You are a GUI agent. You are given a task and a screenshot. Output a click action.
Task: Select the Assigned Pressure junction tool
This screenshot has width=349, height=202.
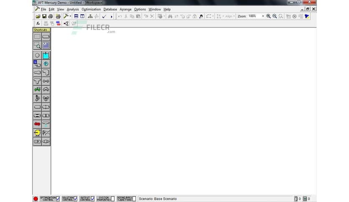(46, 64)
